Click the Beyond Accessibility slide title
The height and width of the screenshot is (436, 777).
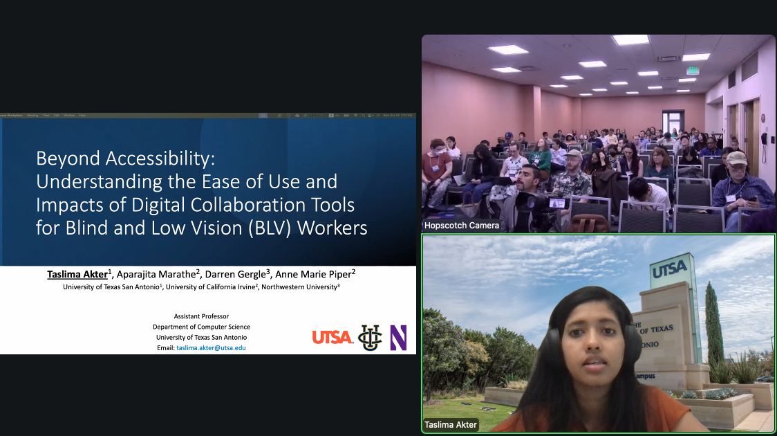click(x=201, y=193)
